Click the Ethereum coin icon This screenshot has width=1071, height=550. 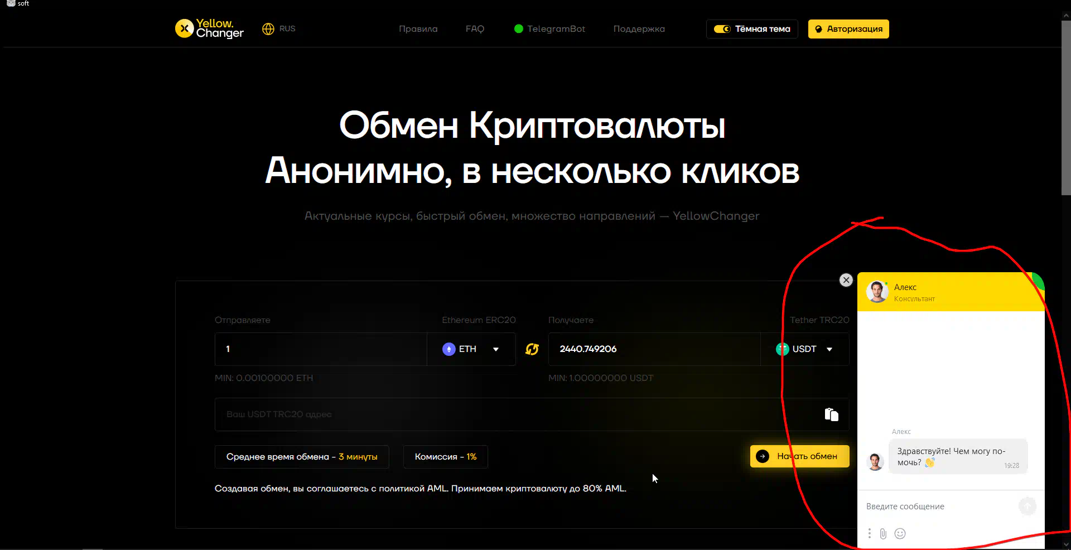(x=449, y=349)
